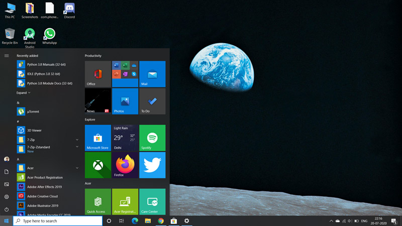
Task: Click the Explore group header
Action: coord(90,120)
